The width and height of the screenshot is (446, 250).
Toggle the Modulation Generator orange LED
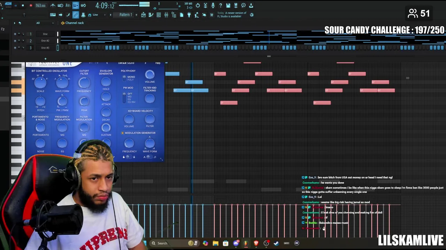pos(122,133)
